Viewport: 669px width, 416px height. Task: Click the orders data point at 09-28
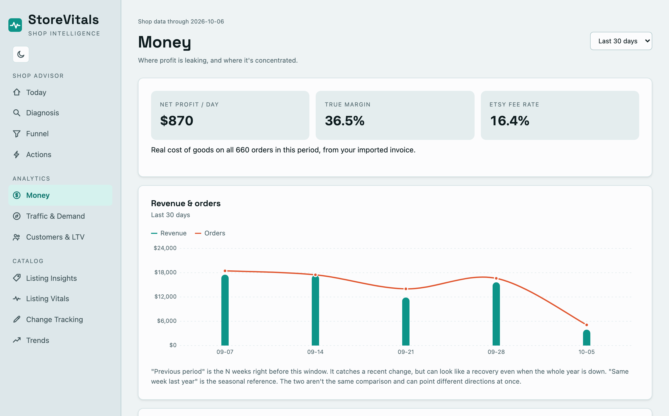point(496,278)
